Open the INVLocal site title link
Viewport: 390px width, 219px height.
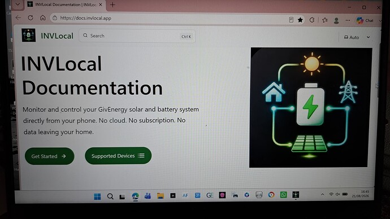point(57,36)
